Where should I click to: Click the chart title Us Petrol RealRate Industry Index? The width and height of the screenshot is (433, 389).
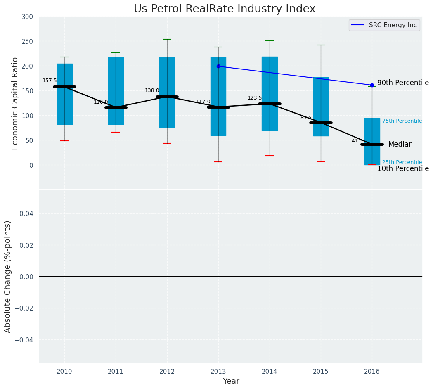[225, 9]
